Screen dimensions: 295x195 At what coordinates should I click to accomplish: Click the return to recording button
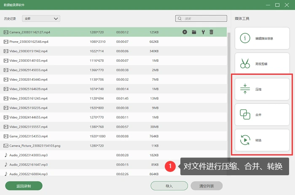24,186
